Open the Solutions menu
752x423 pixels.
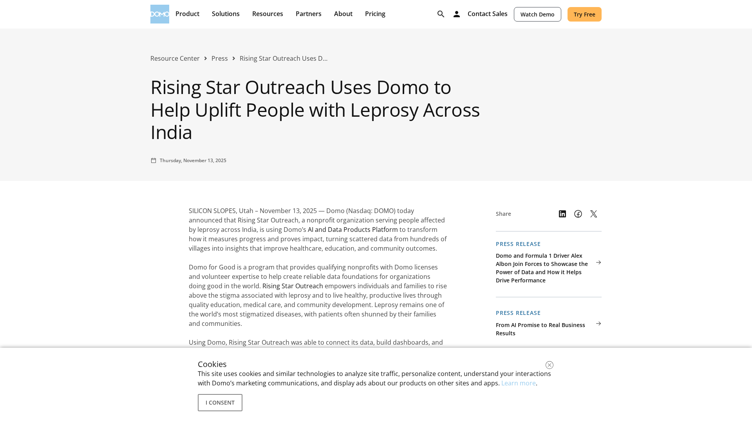click(x=226, y=14)
